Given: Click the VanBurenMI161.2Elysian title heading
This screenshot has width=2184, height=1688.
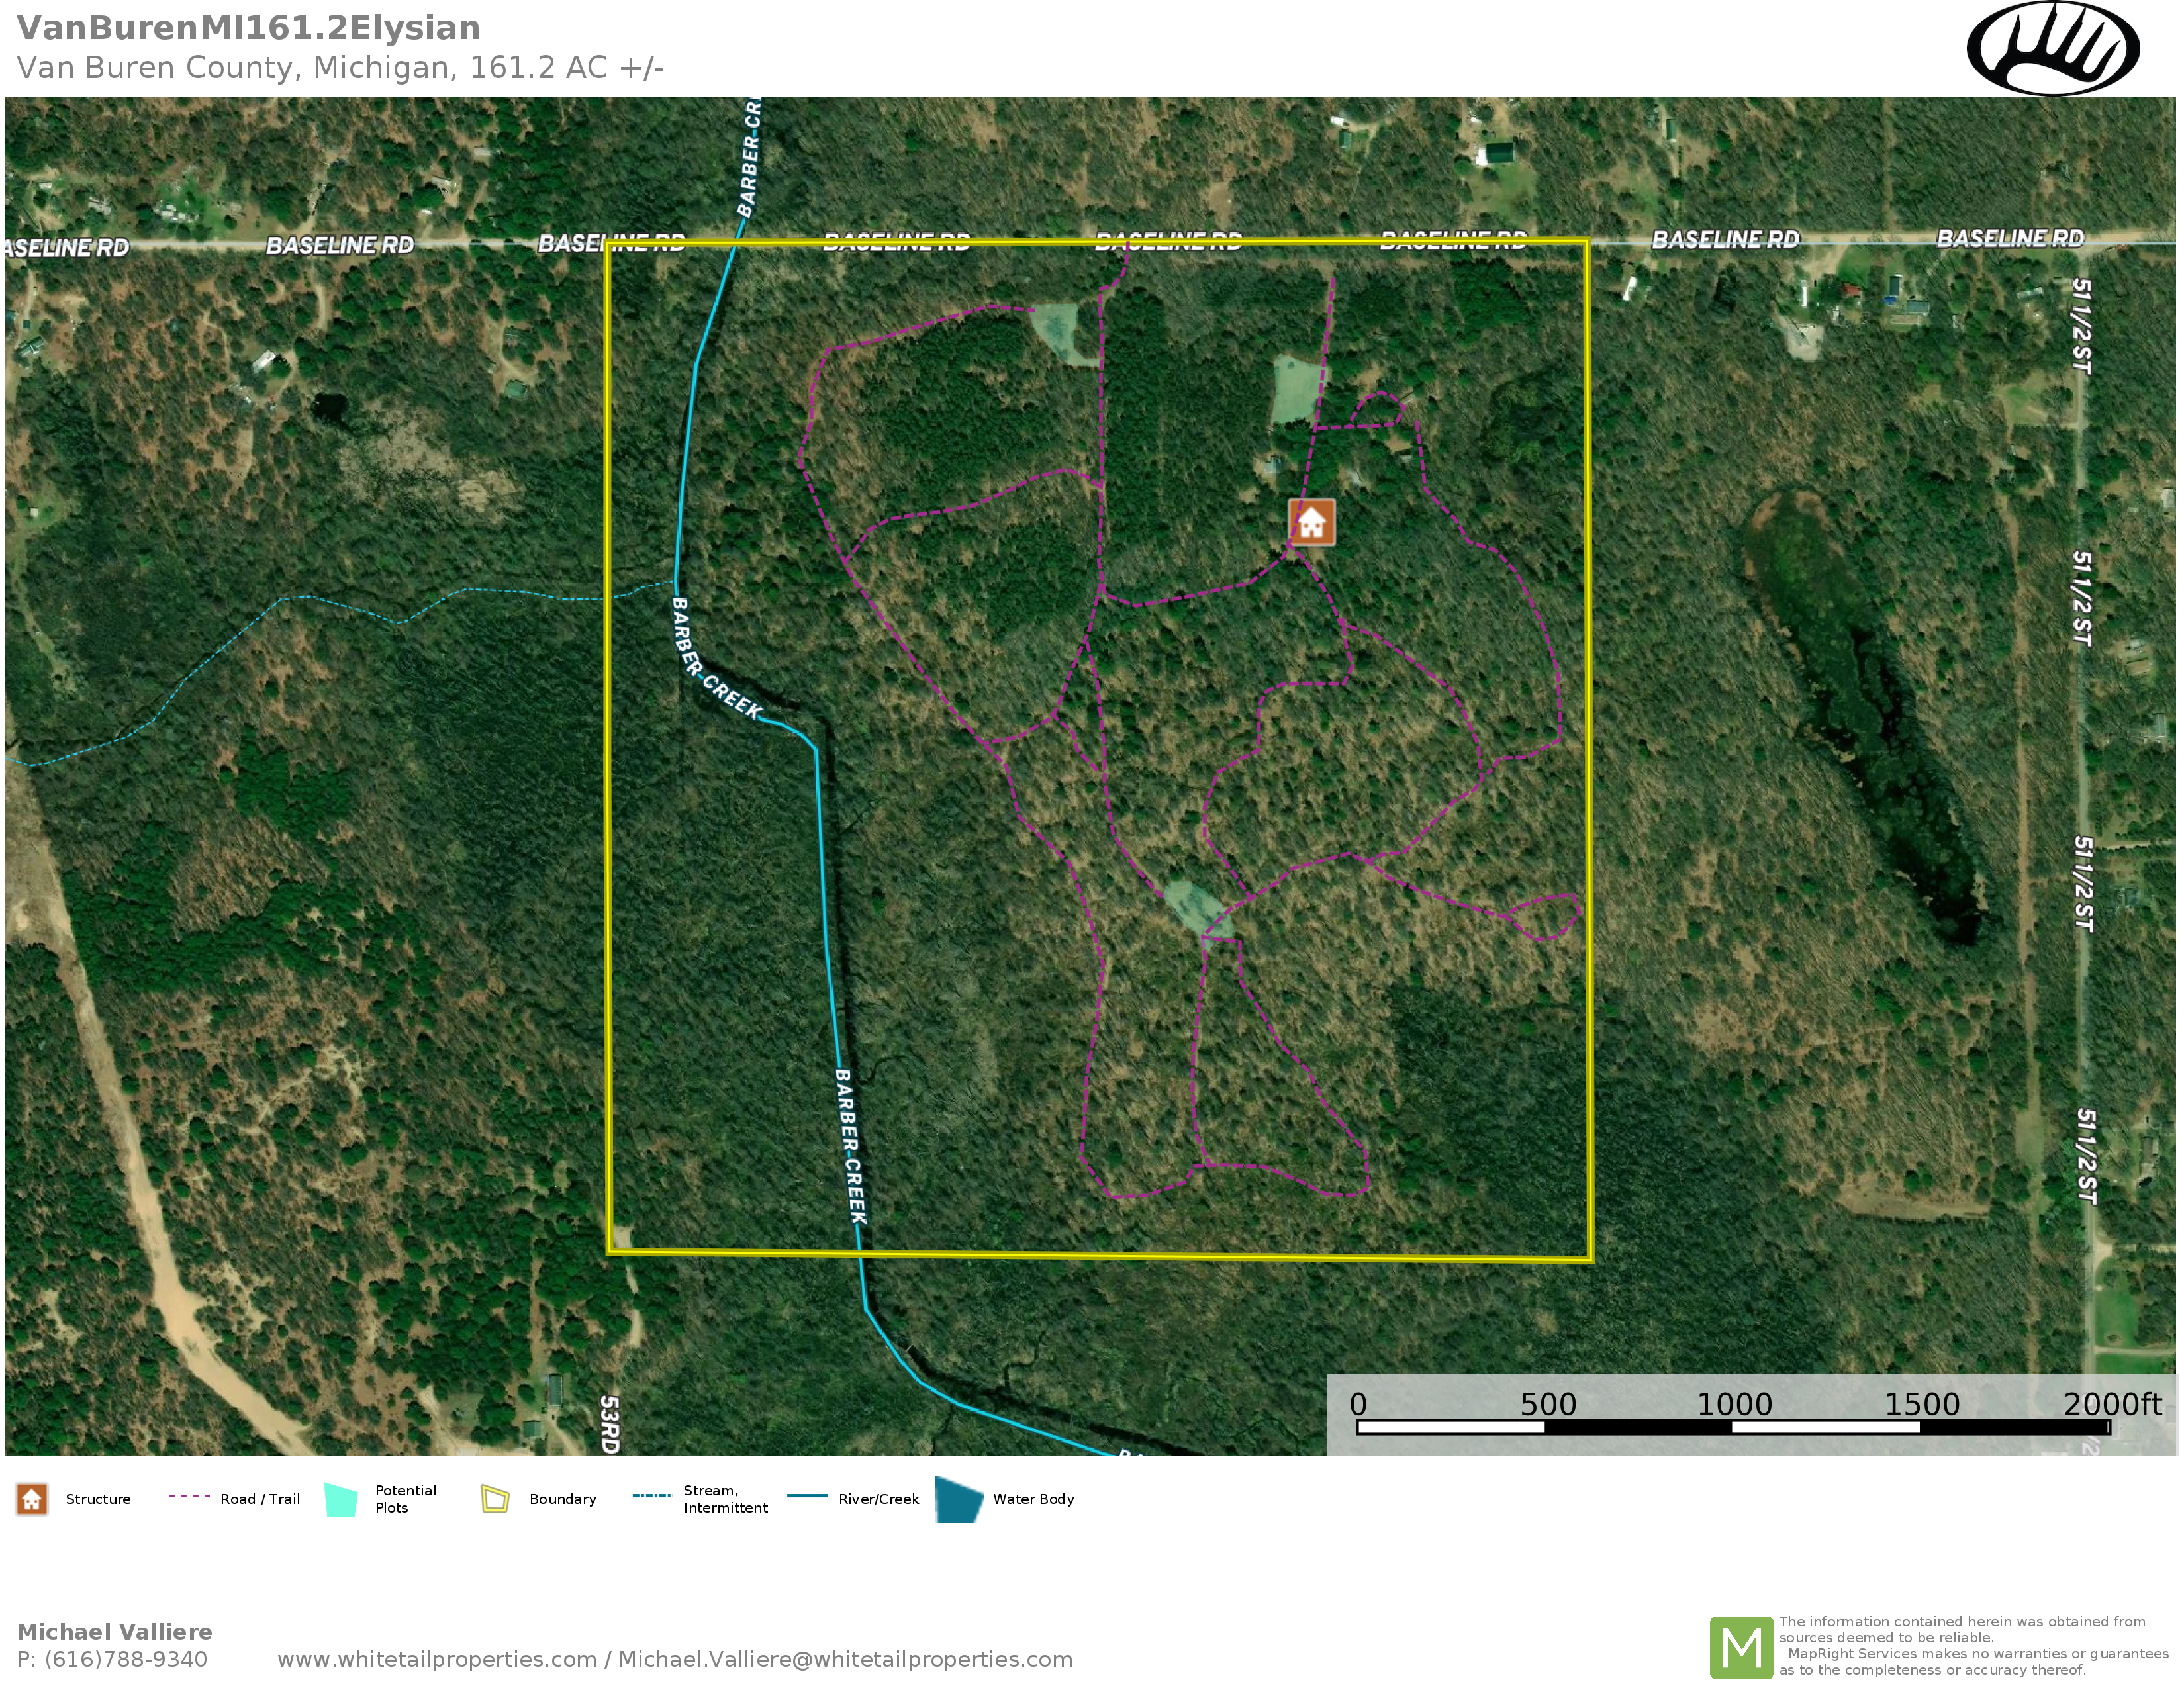Looking at the screenshot, I should click(248, 28).
